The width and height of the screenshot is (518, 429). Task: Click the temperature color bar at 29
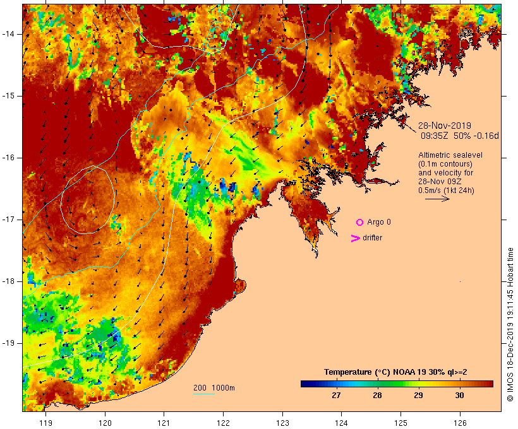(x=418, y=384)
